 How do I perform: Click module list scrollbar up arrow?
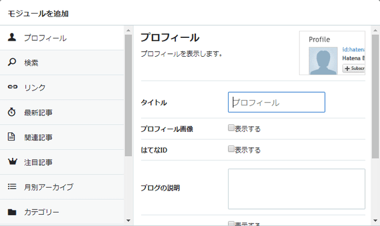pyautogui.click(x=128, y=30)
